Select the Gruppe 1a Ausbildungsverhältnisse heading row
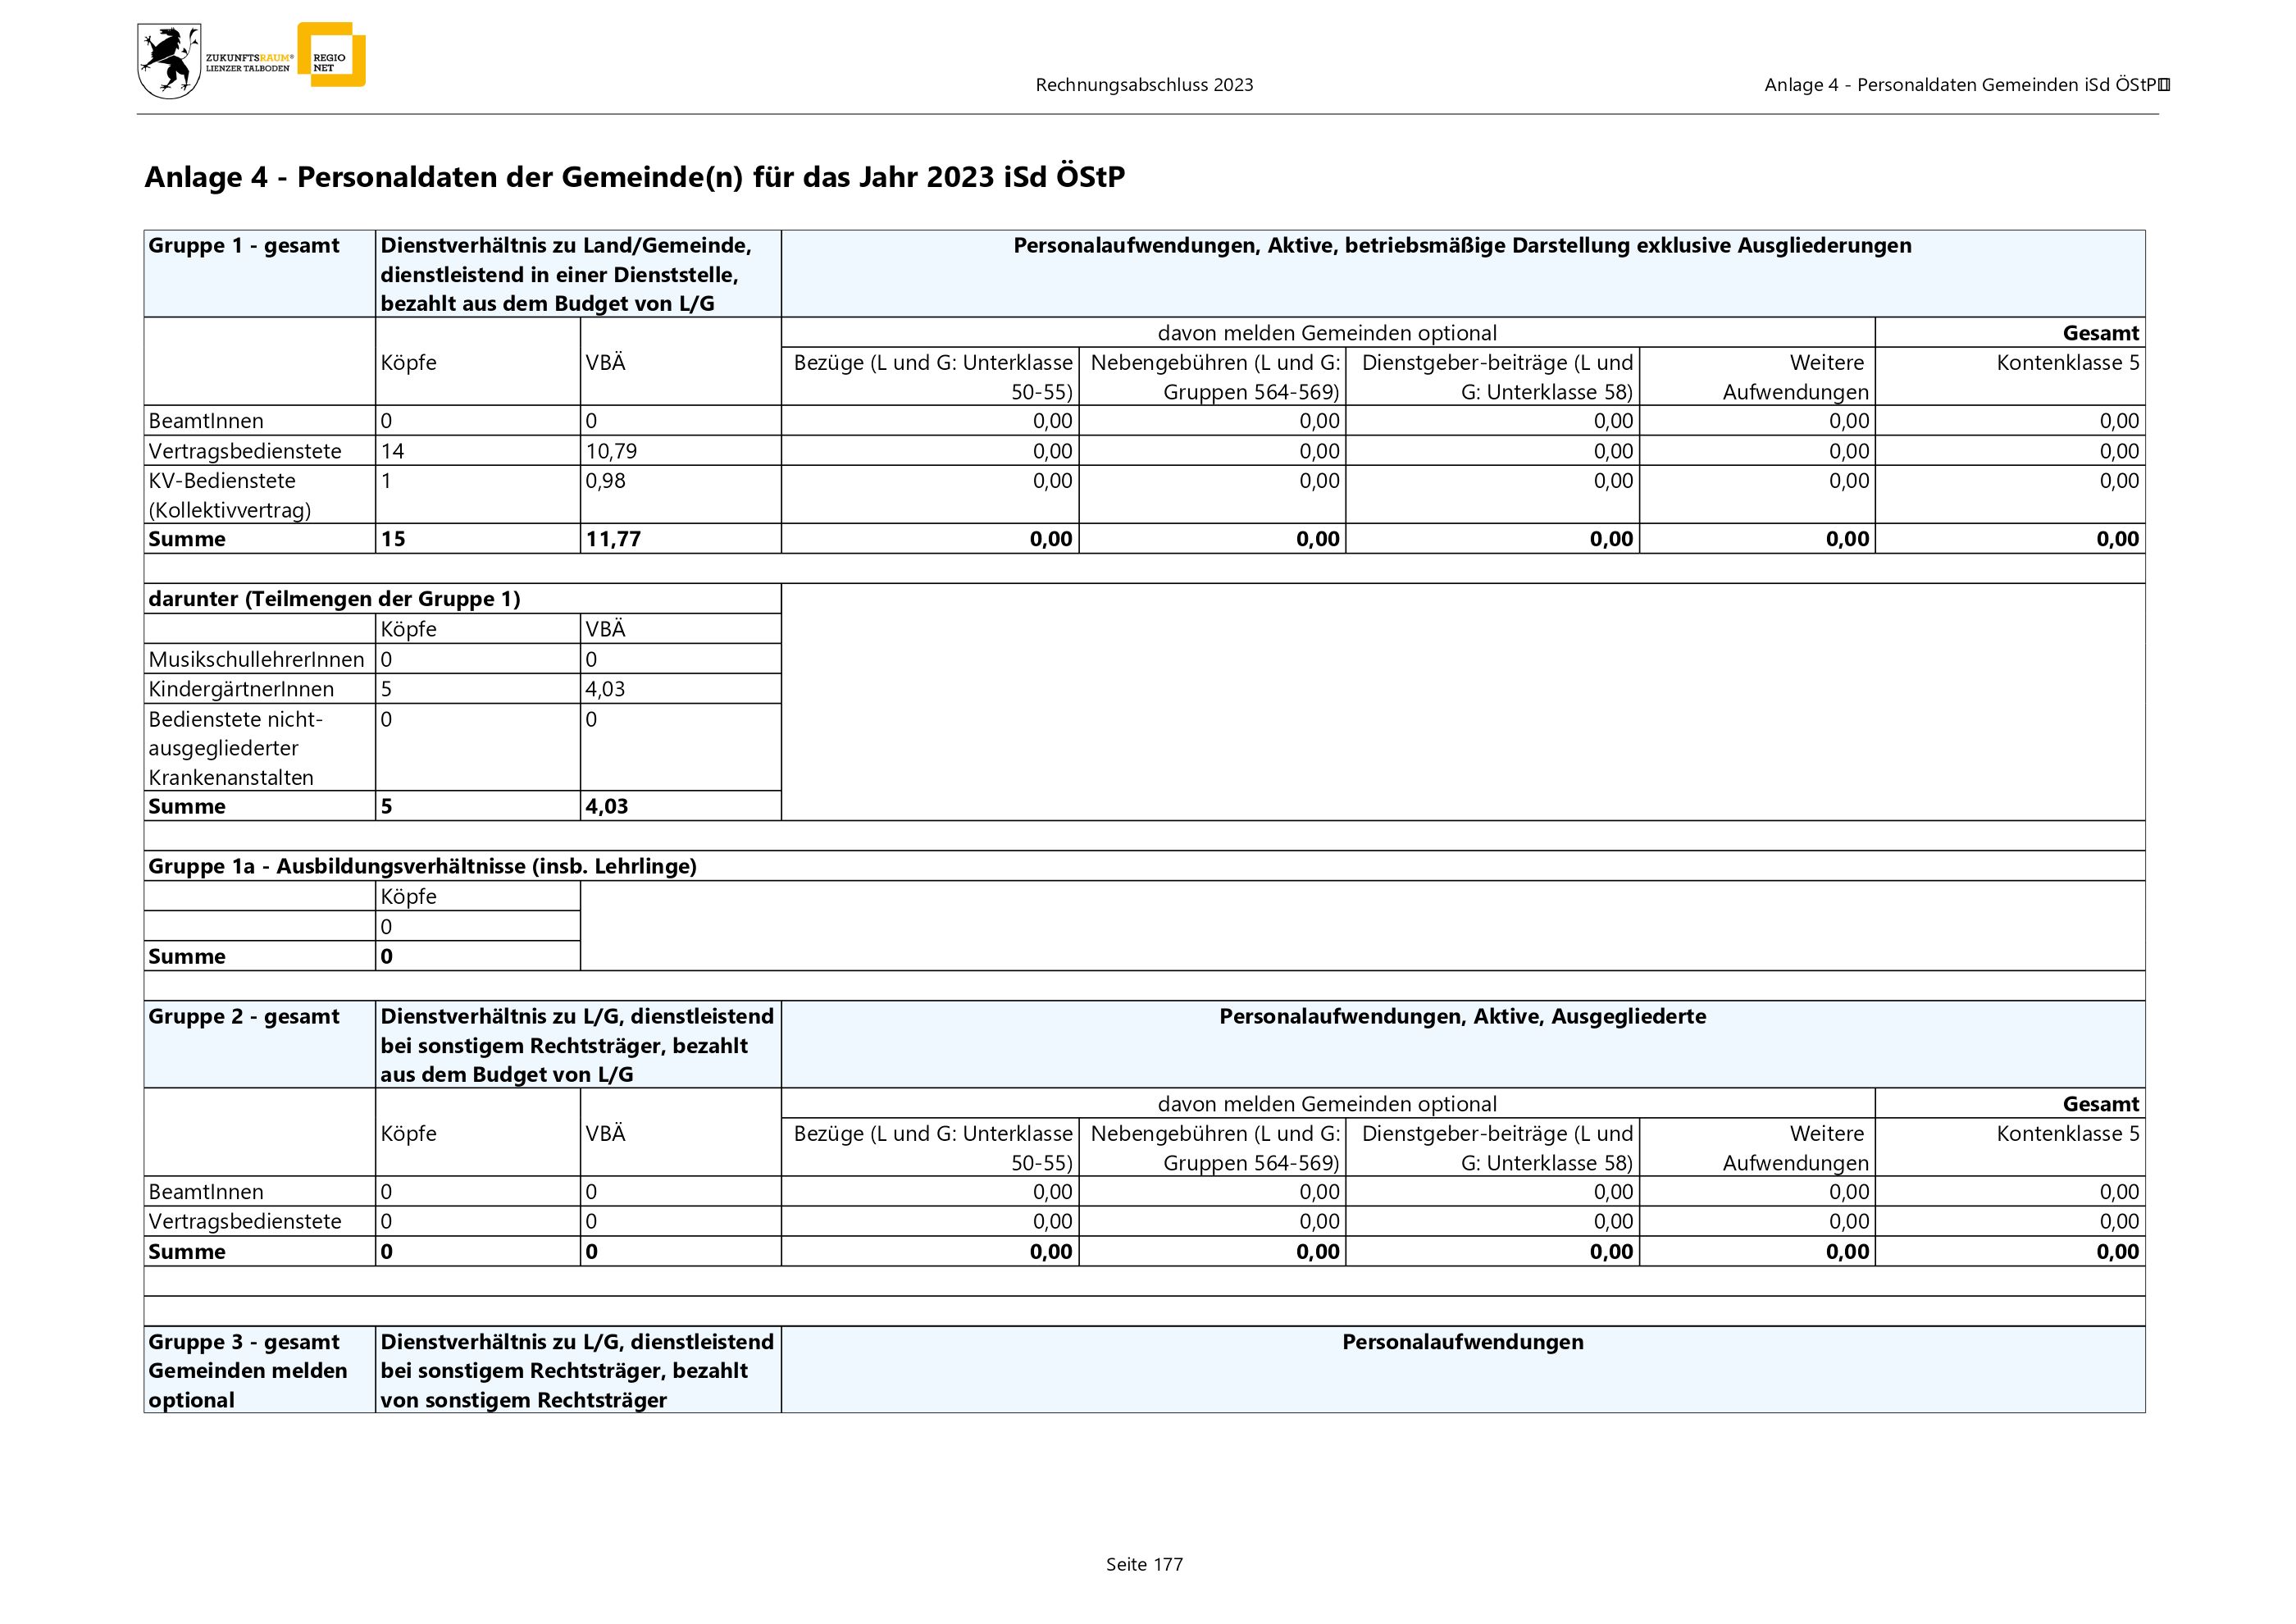The height and width of the screenshot is (1624, 2296). click(x=422, y=866)
